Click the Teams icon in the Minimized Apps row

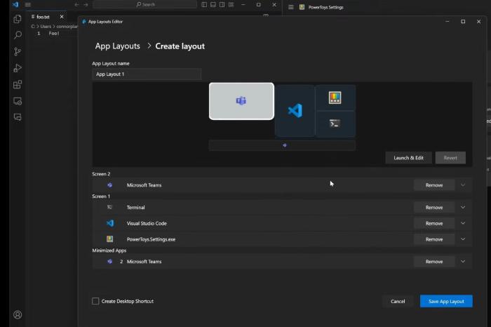(x=109, y=262)
